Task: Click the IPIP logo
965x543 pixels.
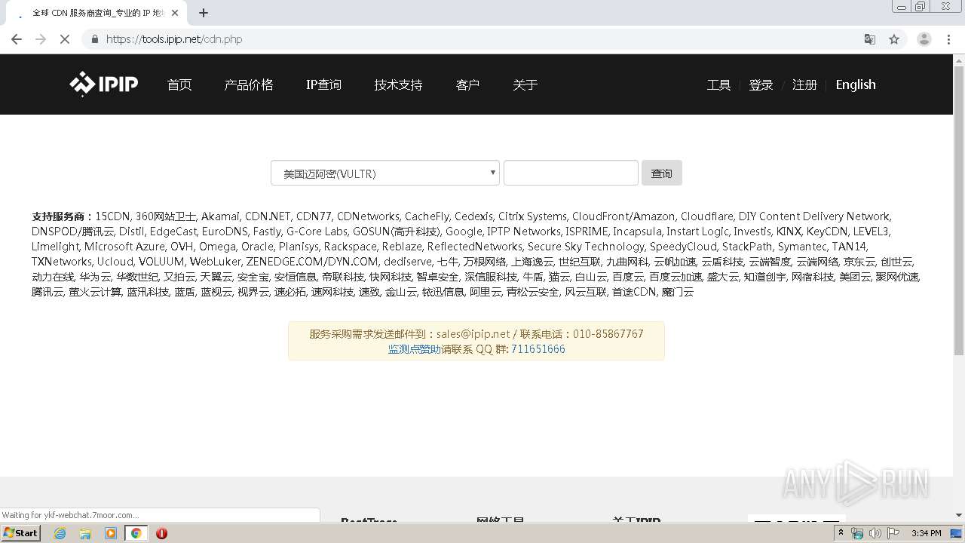Action: (104, 84)
